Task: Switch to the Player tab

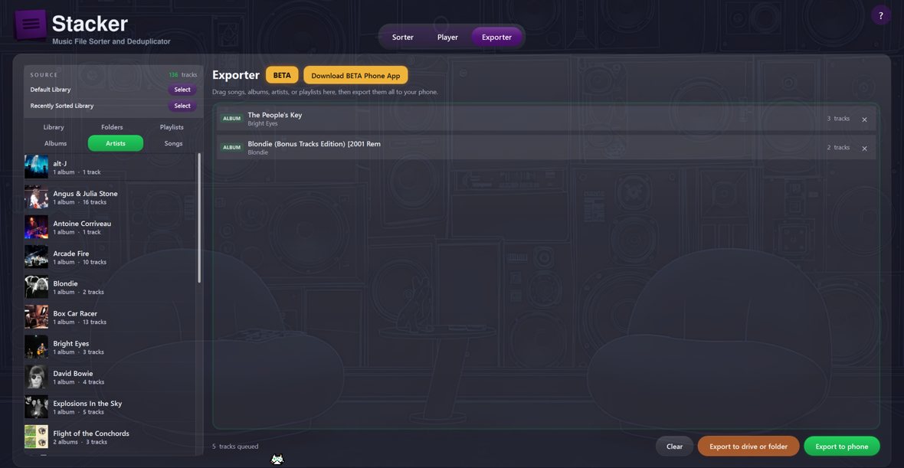Action: (447, 37)
